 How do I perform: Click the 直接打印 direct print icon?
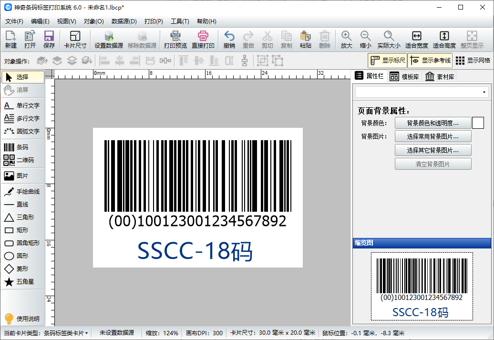(x=203, y=39)
